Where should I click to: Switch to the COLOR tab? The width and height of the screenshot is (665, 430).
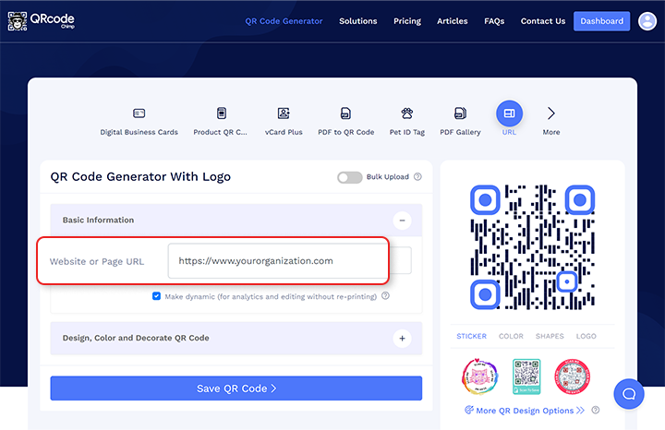click(510, 337)
